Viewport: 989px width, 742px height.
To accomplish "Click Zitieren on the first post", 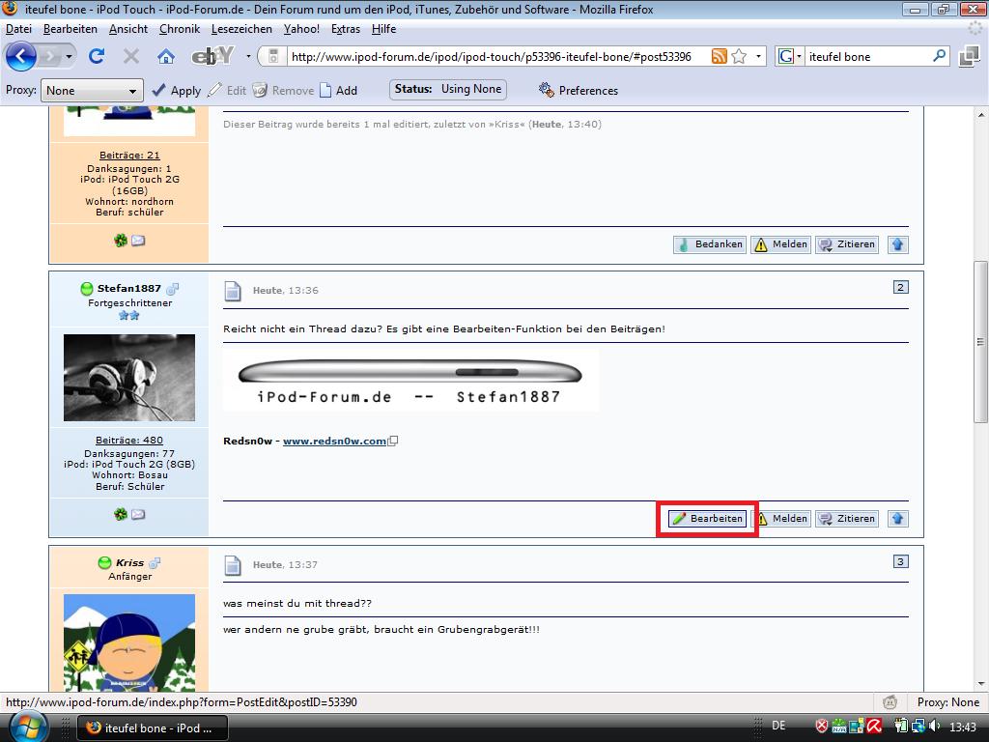I will [x=846, y=244].
